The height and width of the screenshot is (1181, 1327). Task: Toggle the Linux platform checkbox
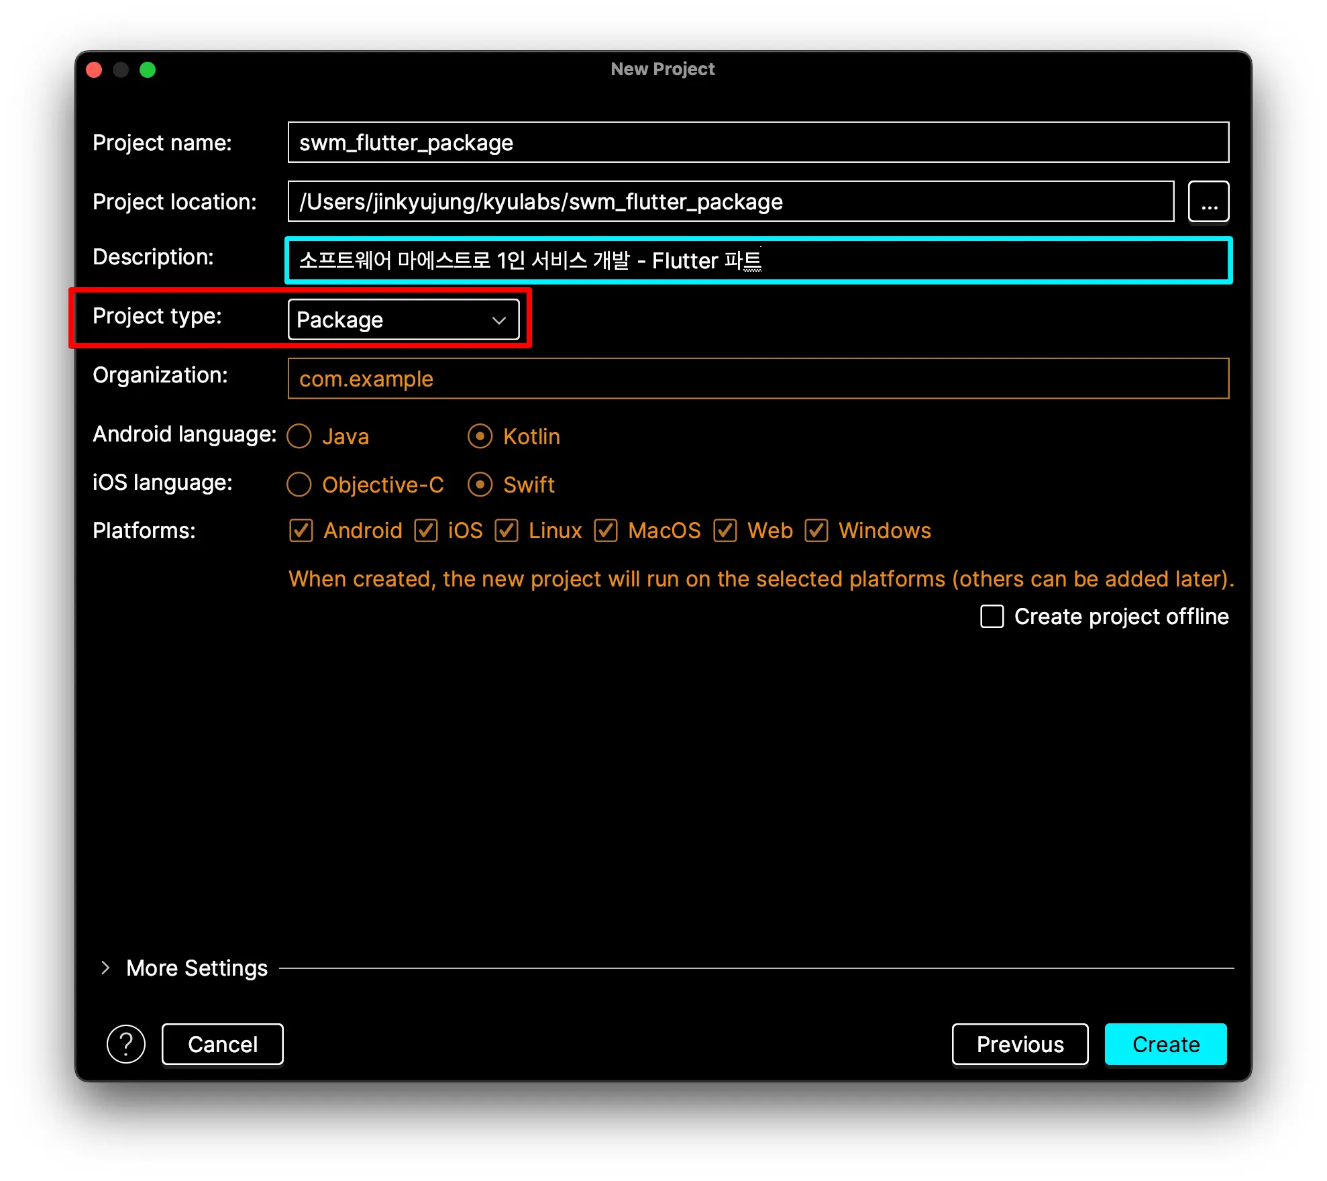[x=507, y=530]
